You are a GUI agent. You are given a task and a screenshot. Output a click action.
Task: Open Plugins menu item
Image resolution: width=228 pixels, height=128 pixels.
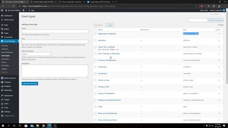tap(7, 100)
